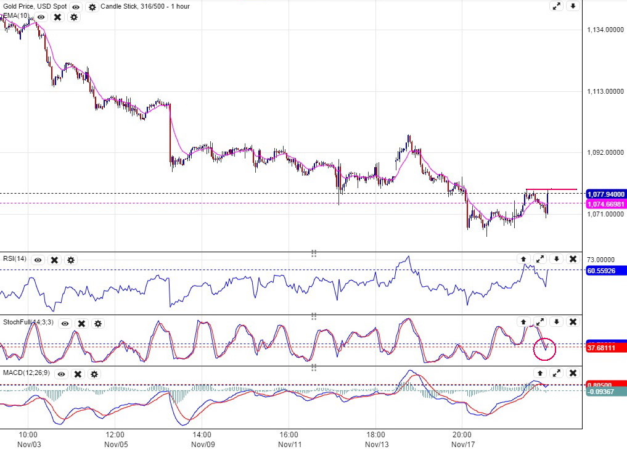Toggle MACD(12;26;9) visibility eye icon
The height and width of the screenshot is (449, 627).
point(61,374)
